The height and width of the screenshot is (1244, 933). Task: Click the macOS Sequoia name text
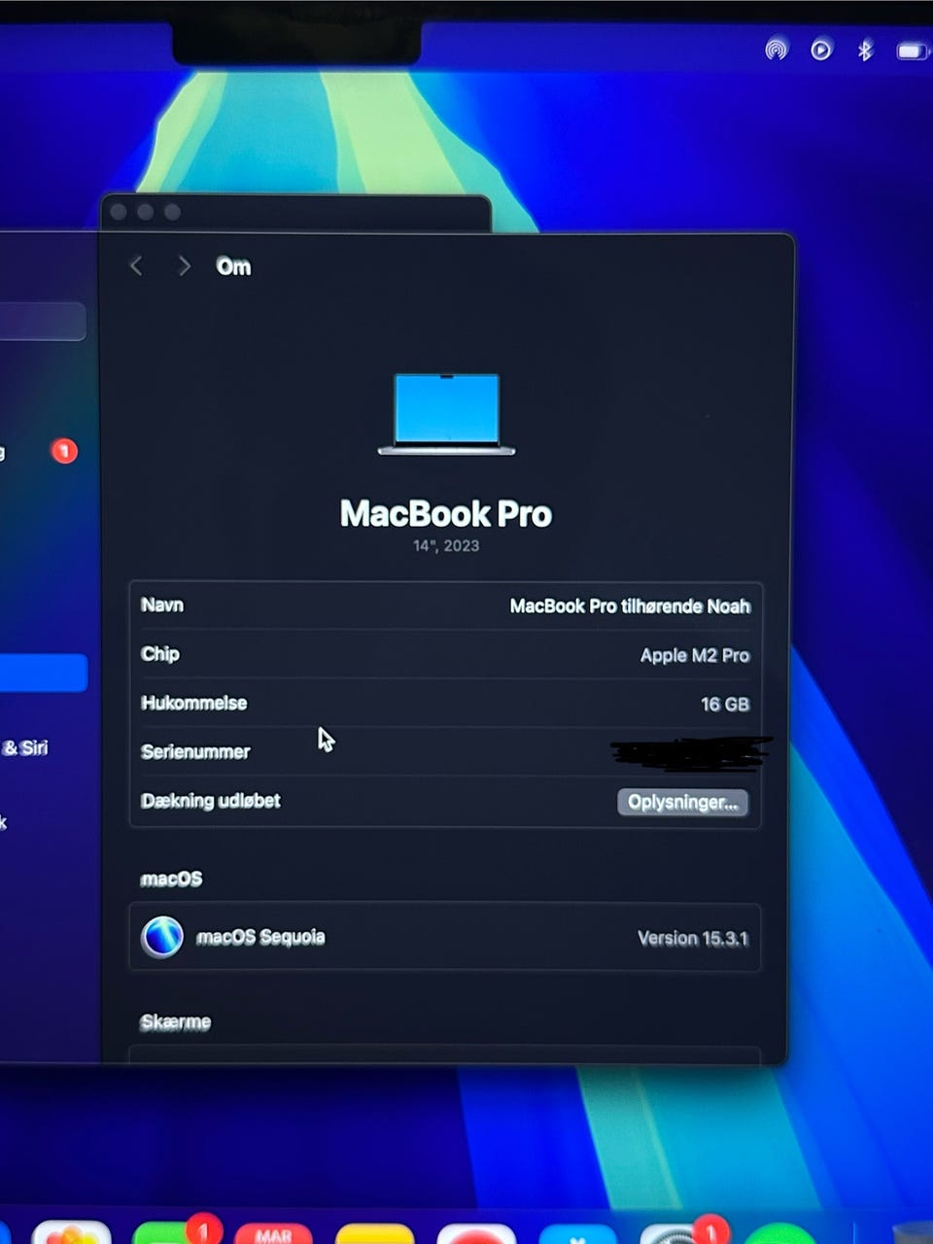pyautogui.click(x=260, y=937)
